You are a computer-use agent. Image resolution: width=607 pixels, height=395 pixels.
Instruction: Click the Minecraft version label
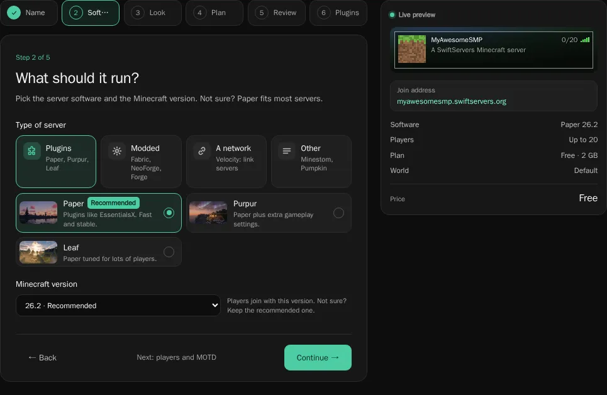pos(47,284)
